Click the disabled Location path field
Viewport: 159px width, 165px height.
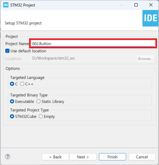coord(83,58)
